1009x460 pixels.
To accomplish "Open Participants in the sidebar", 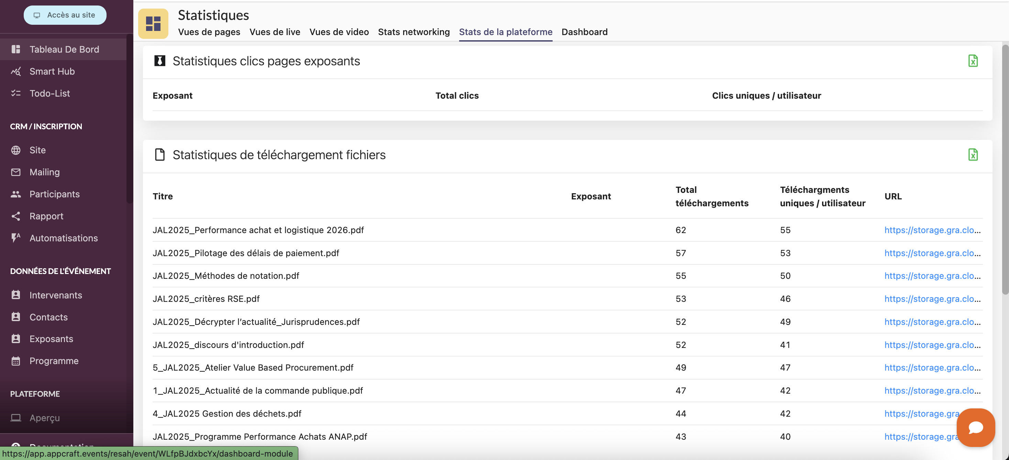I will click(x=54, y=194).
